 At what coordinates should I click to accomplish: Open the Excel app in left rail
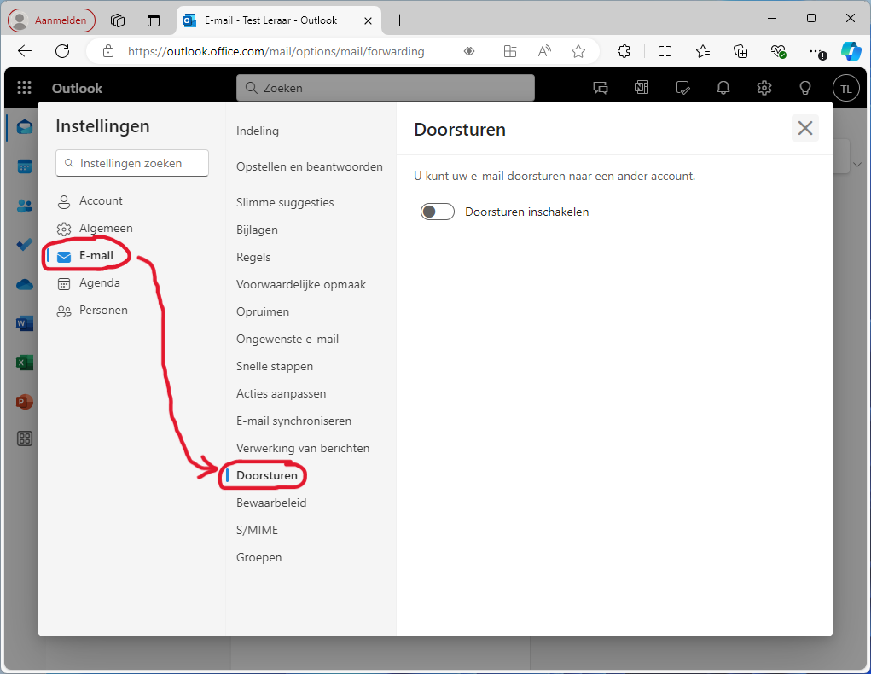pos(24,363)
